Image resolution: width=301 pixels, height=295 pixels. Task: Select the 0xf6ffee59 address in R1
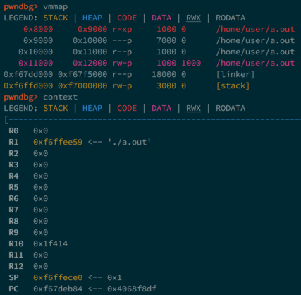pos(58,142)
